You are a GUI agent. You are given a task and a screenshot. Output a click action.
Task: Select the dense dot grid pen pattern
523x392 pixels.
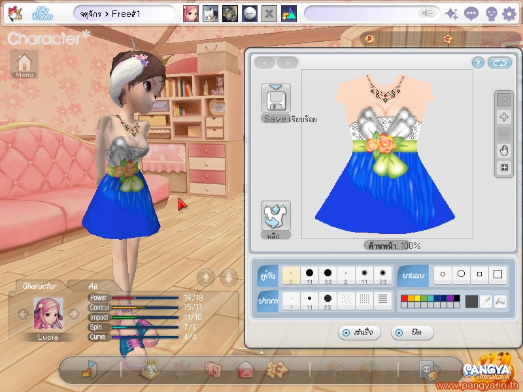coord(364,301)
